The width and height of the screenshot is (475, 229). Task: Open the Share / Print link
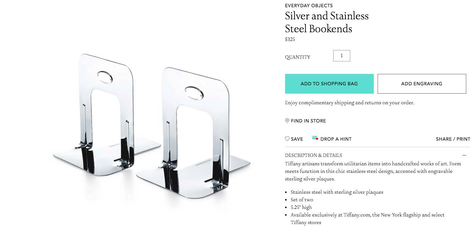[453, 139]
